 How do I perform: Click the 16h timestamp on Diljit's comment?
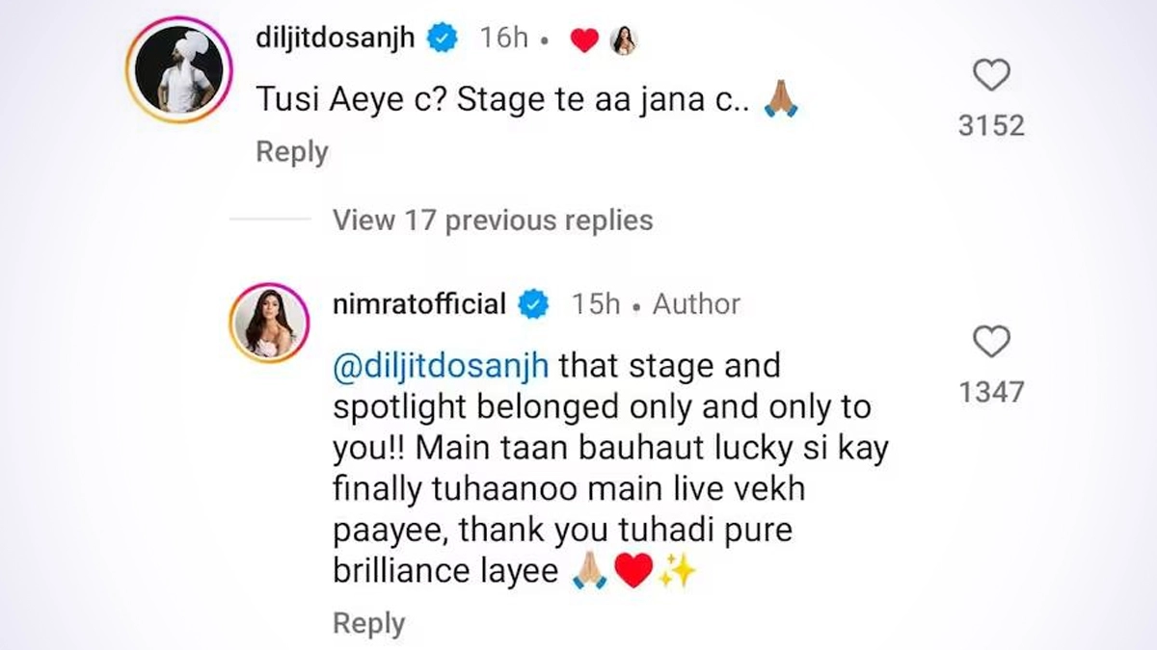click(504, 39)
